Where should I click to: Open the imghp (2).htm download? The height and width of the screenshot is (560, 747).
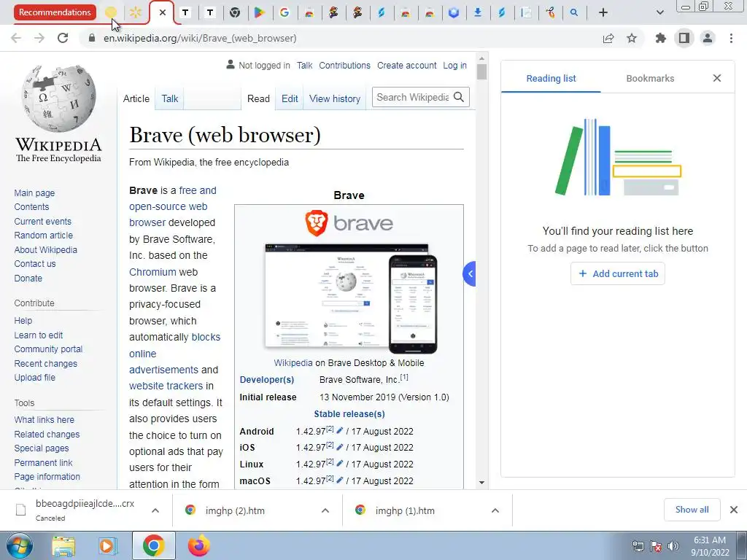235,510
